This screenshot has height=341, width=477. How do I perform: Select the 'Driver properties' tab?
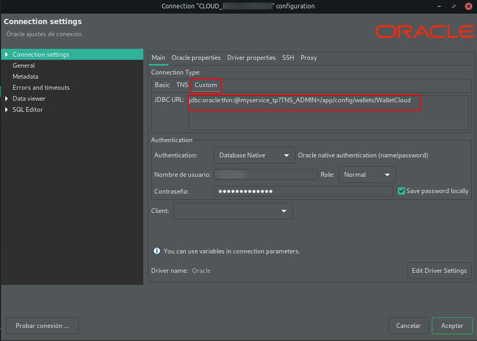click(251, 58)
